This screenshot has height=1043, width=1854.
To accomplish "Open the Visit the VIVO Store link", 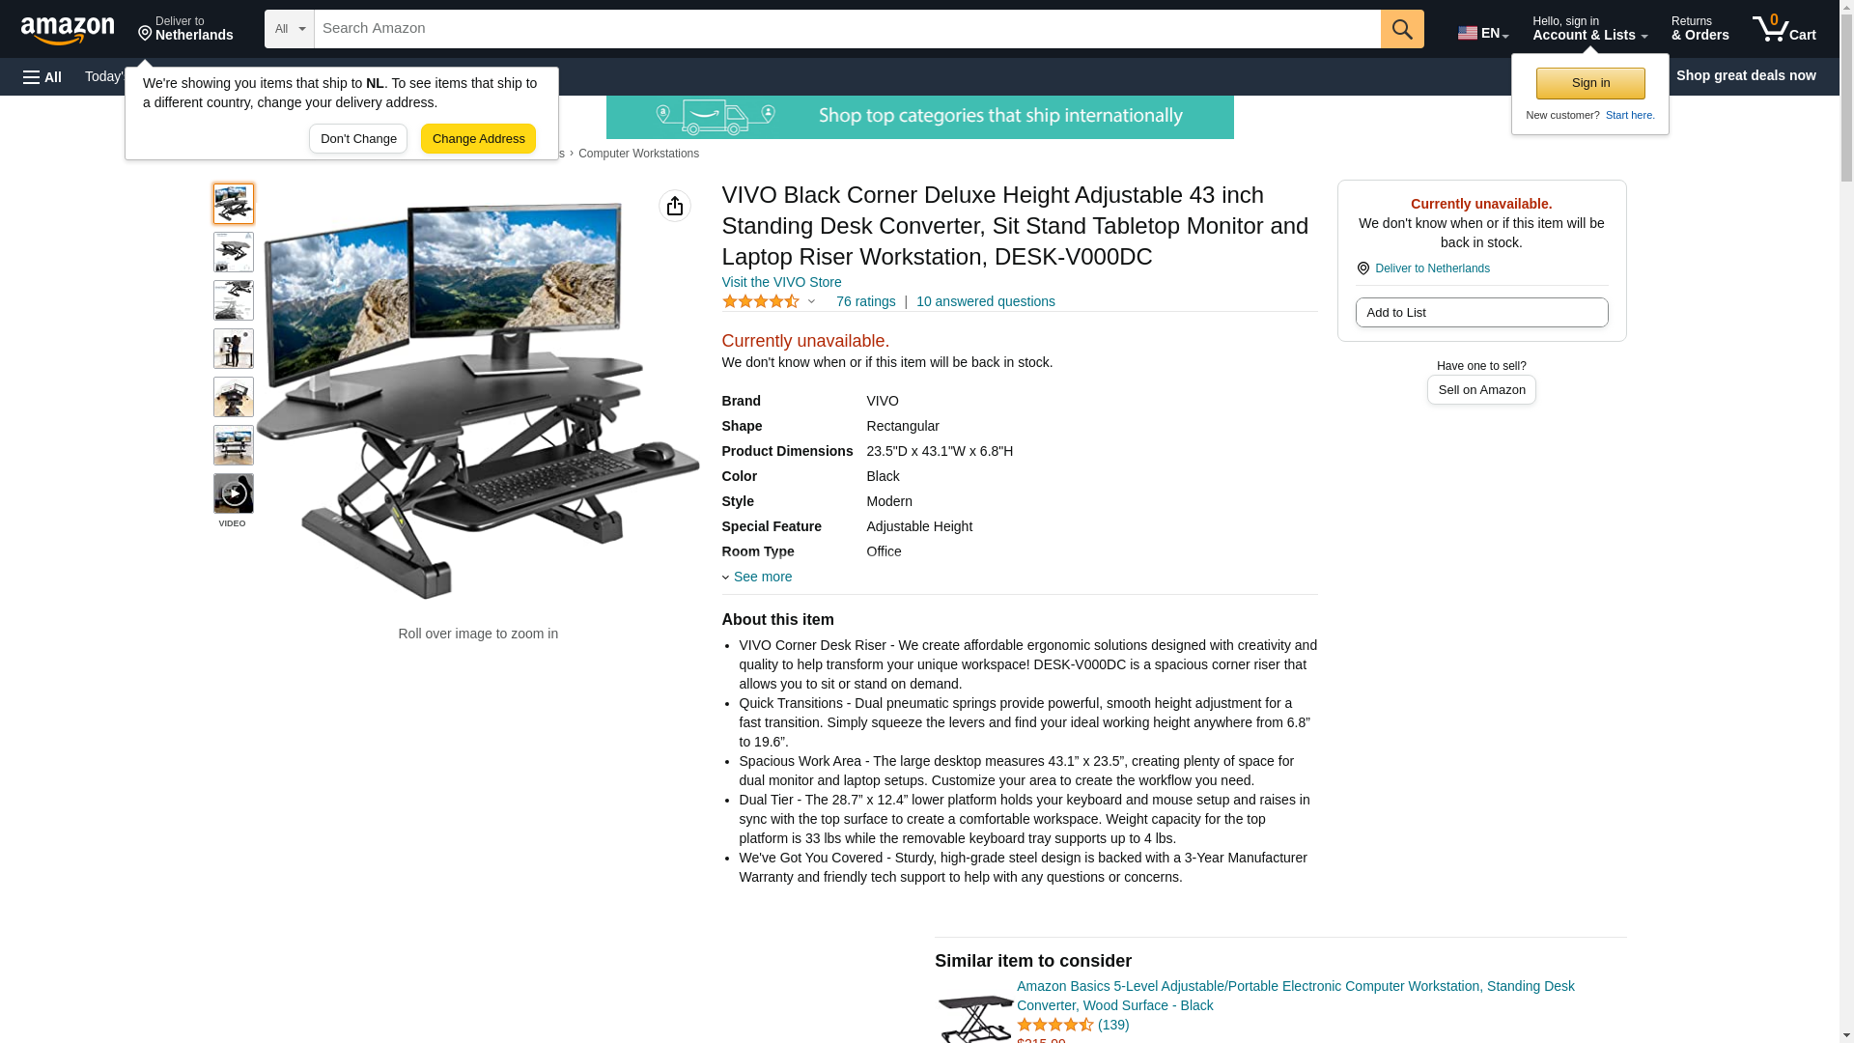I will pyautogui.click(x=781, y=282).
